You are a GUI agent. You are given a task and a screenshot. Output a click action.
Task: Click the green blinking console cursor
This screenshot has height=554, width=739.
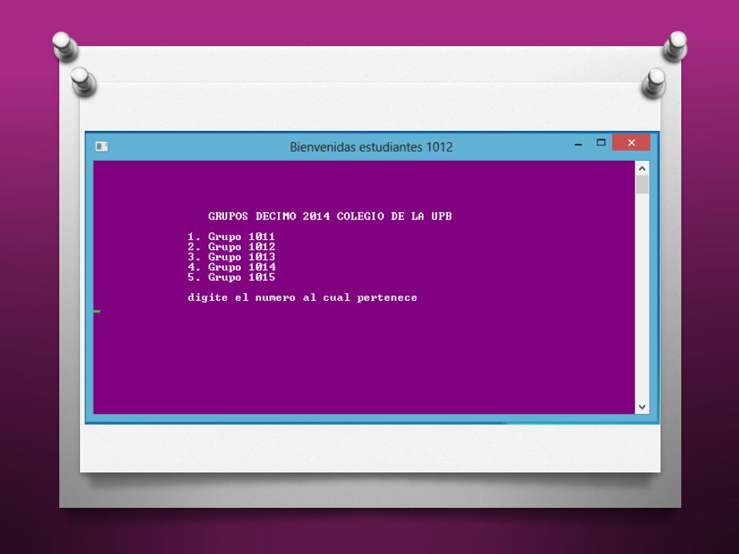pos(97,312)
